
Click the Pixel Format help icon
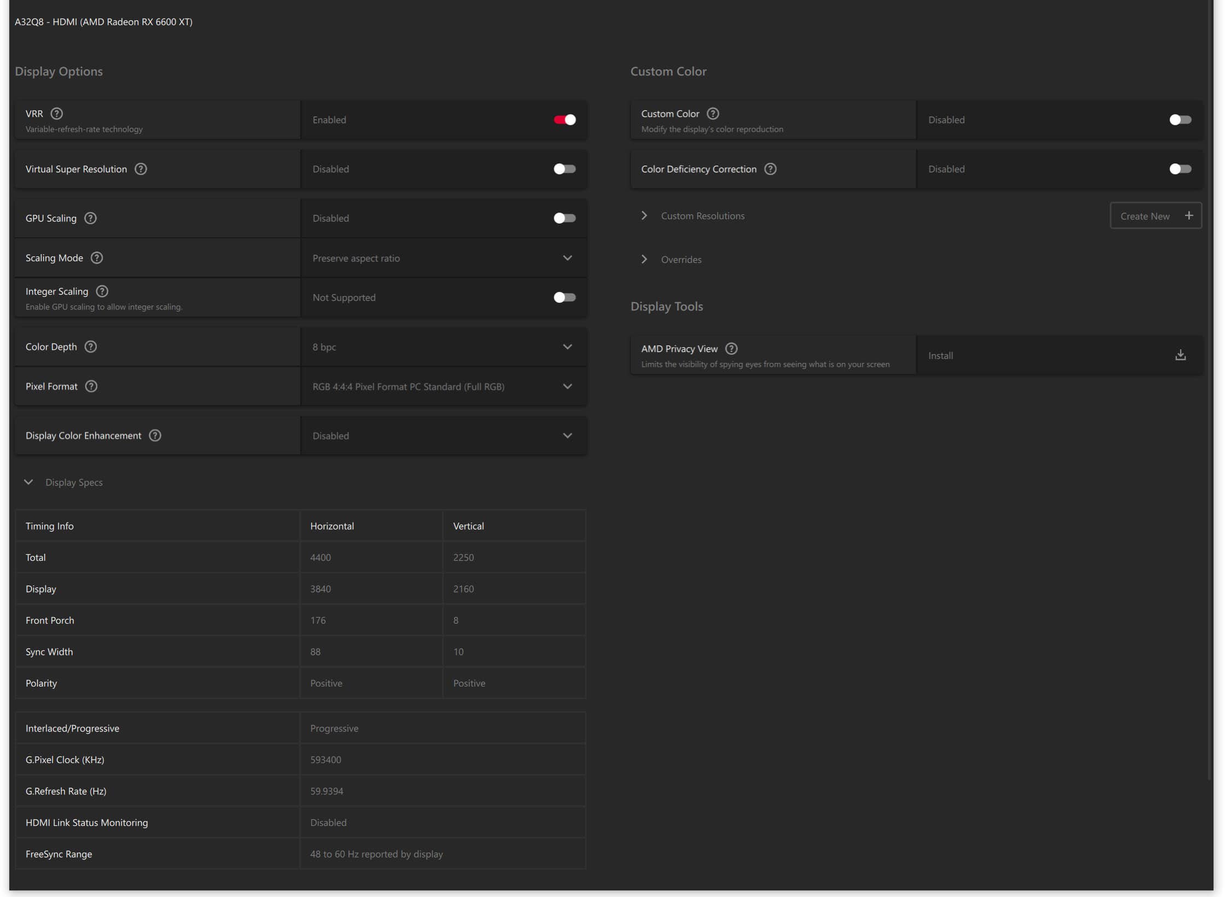coord(91,386)
